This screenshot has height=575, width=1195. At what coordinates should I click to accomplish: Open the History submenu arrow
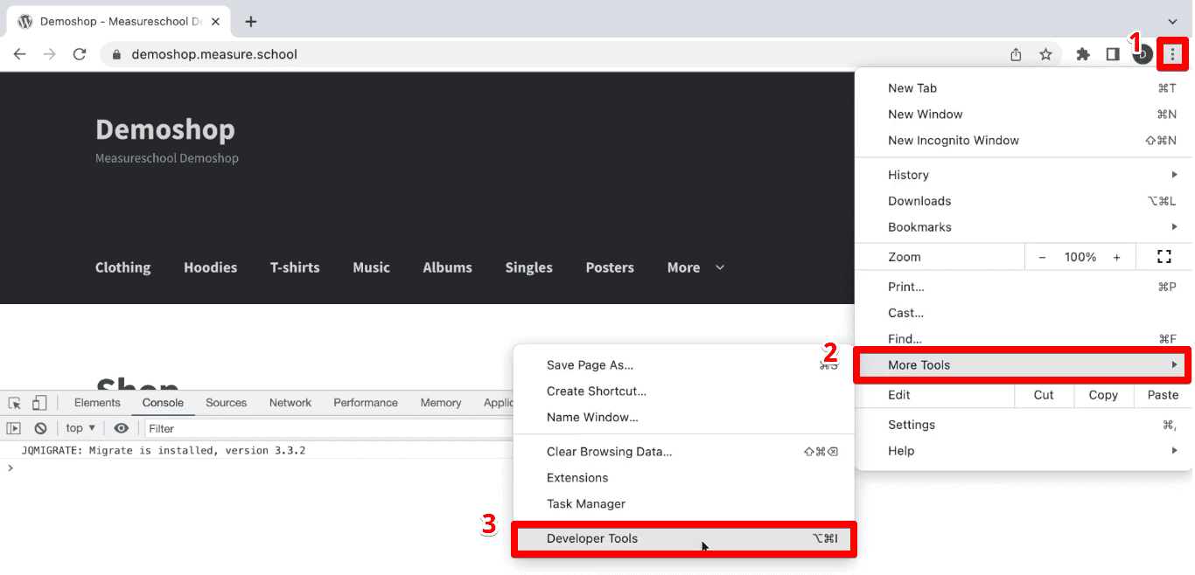(x=1175, y=174)
